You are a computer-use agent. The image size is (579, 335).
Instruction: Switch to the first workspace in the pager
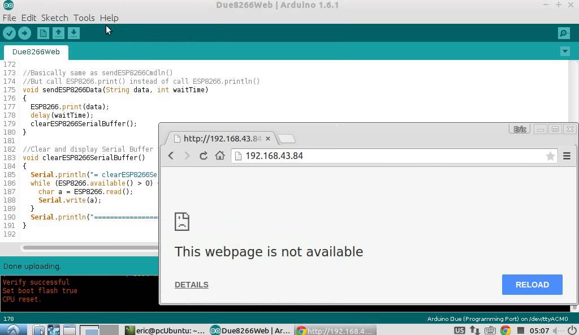(89, 330)
